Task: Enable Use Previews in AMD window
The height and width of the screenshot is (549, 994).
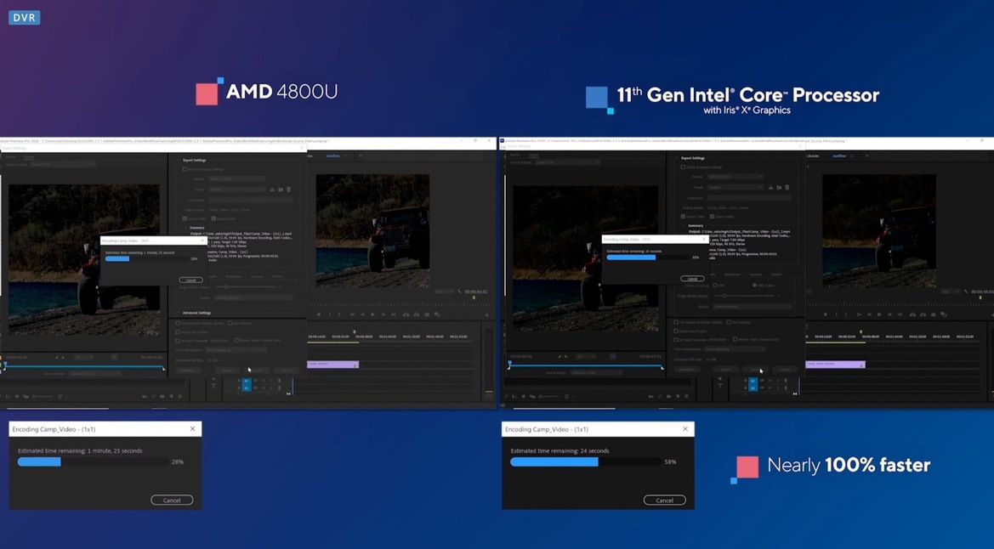Action: tap(230, 323)
